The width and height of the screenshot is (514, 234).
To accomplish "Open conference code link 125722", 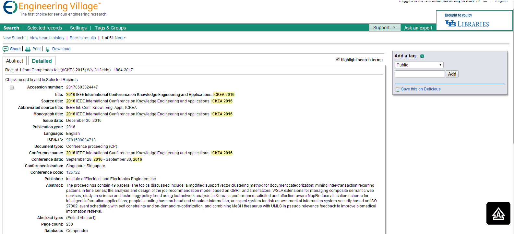I will (x=73, y=172).
